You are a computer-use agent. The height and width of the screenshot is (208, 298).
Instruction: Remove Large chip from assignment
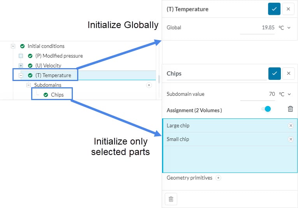pos(291,125)
